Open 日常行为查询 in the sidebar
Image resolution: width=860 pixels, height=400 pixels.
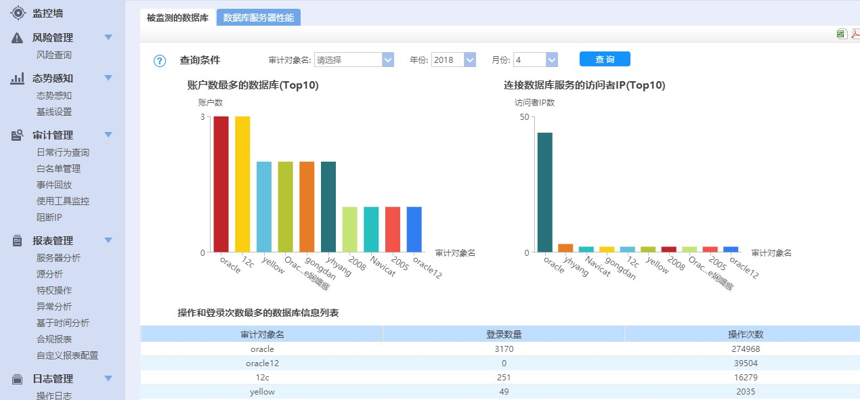63,153
